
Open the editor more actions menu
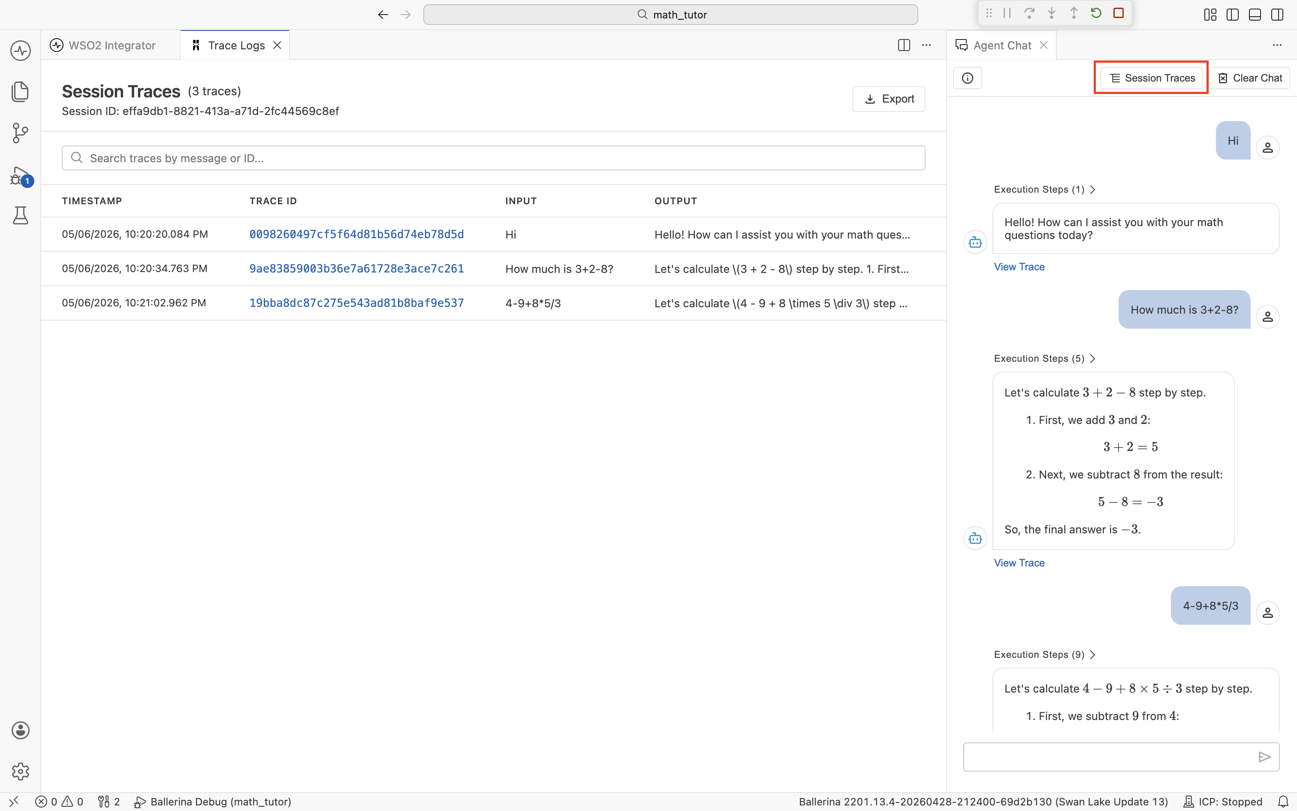pyautogui.click(x=927, y=45)
